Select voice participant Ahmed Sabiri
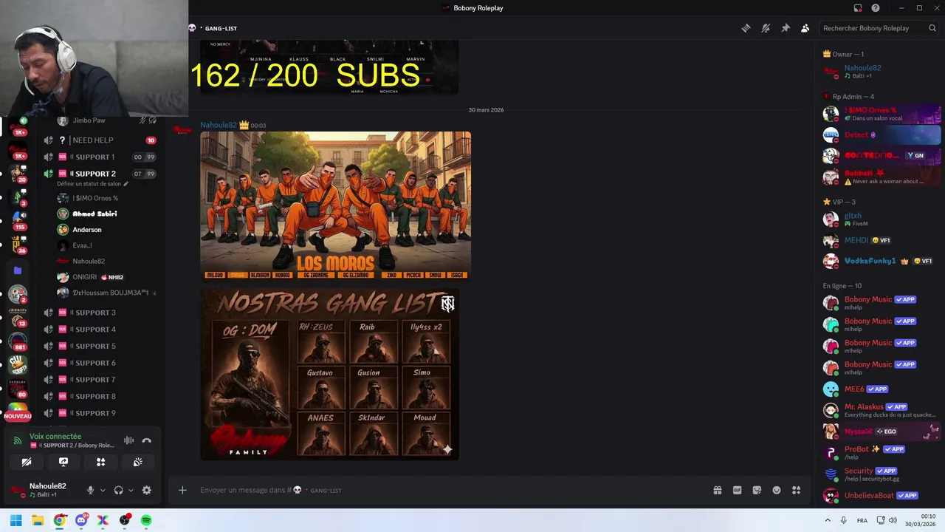Image resolution: width=945 pixels, height=532 pixels. (94, 214)
